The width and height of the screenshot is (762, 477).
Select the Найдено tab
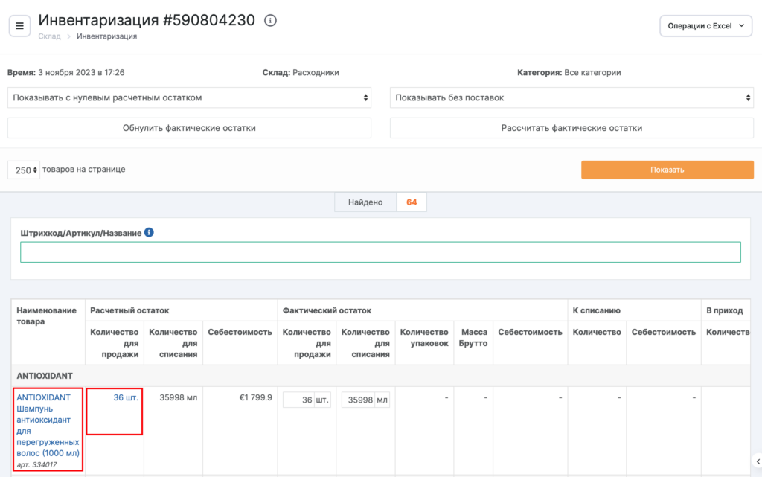[x=365, y=202]
